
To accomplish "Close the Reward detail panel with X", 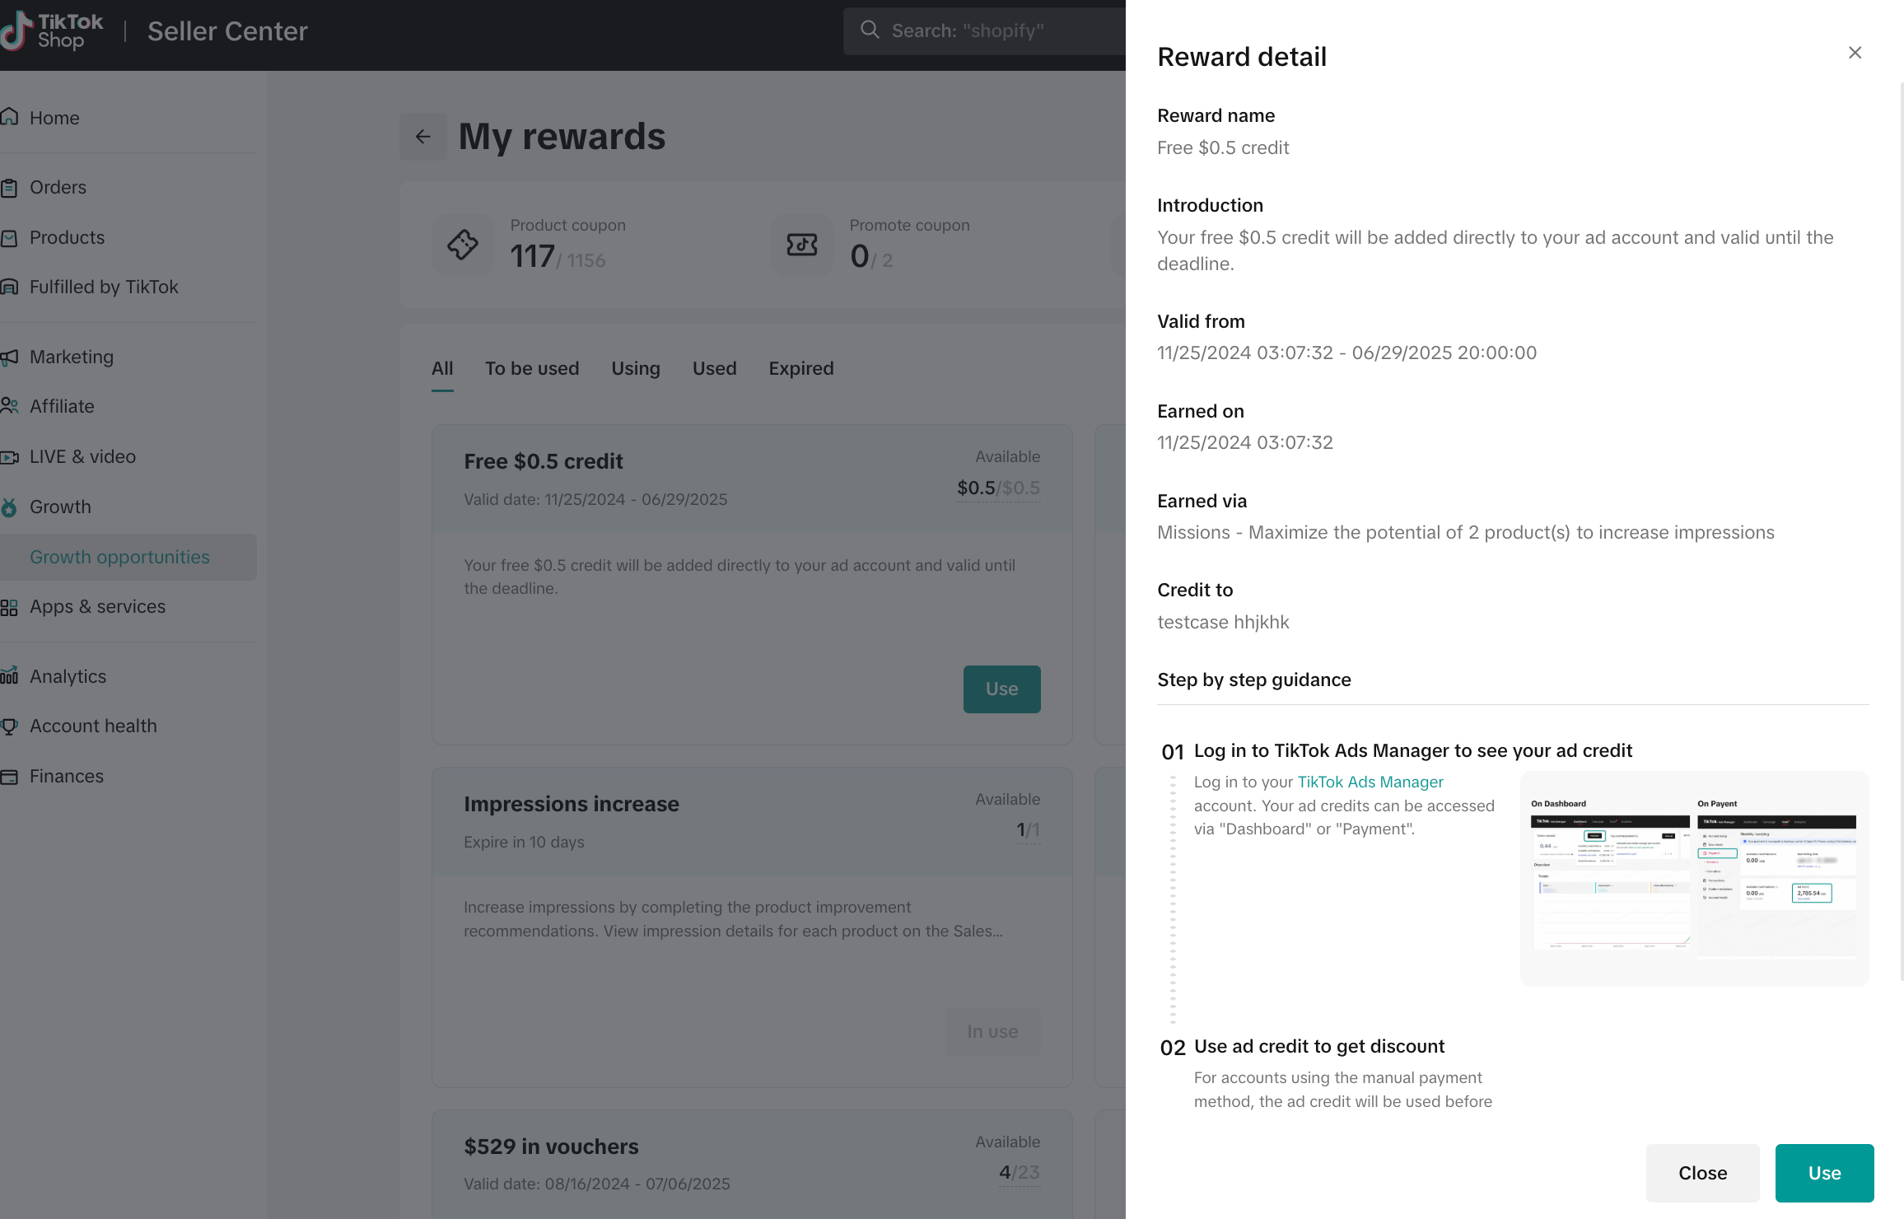I will pos(1855,53).
